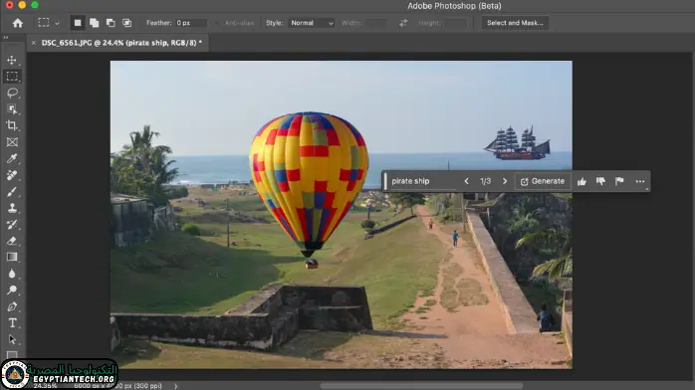Select the Blur tool

click(x=12, y=274)
